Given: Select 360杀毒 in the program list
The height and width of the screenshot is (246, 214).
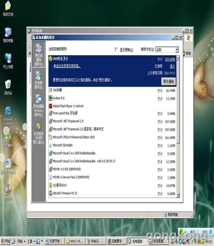Looking at the screenshot, I should [x=58, y=90].
